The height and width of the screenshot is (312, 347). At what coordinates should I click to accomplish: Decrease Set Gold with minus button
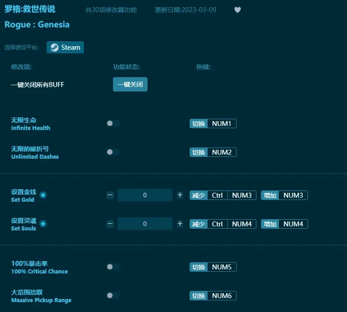click(x=110, y=195)
